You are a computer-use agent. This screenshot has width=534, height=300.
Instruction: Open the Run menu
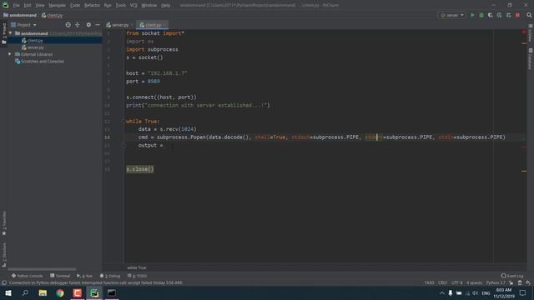(x=108, y=5)
